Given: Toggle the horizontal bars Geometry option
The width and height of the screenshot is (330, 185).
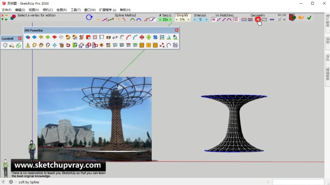Looking at the screenshot, I should (x=250, y=19).
